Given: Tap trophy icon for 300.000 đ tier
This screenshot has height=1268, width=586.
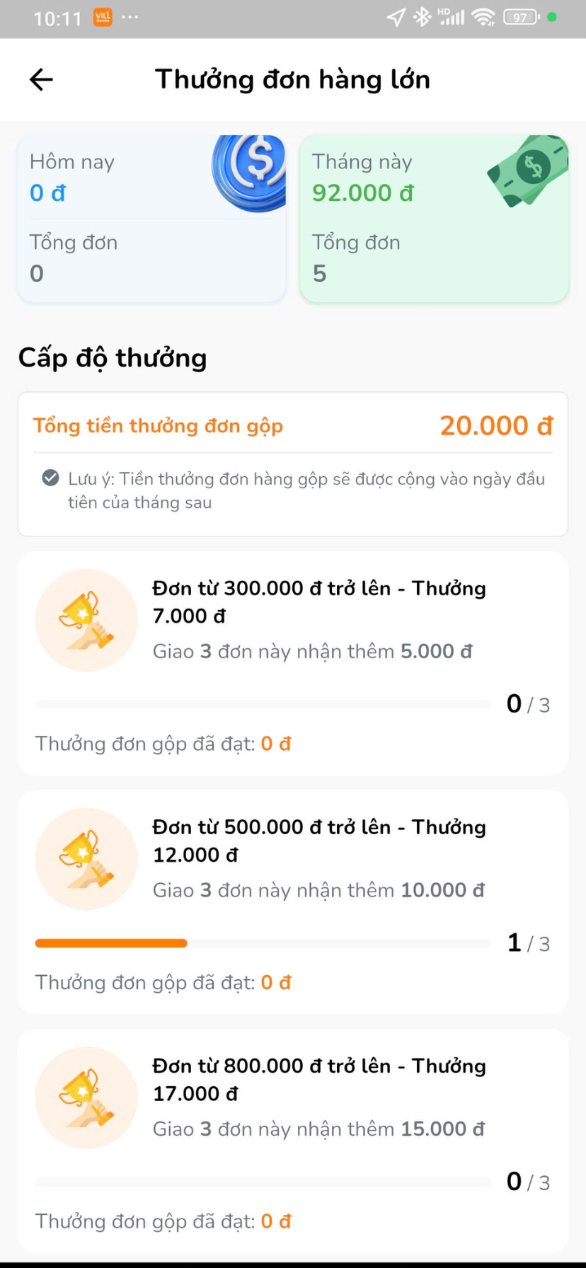Looking at the screenshot, I should pos(86,620).
